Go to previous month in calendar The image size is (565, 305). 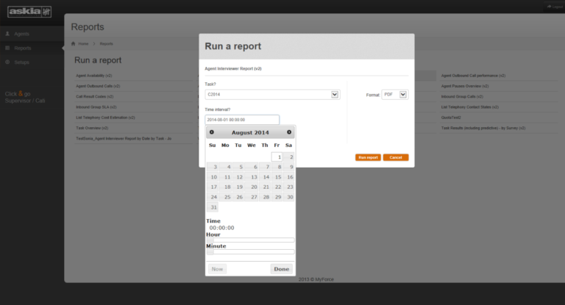point(212,132)
